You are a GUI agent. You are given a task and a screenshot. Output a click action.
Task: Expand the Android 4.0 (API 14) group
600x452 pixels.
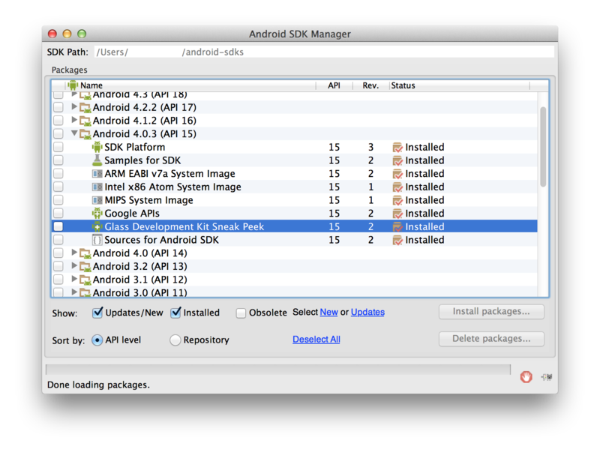coord(74,253)
